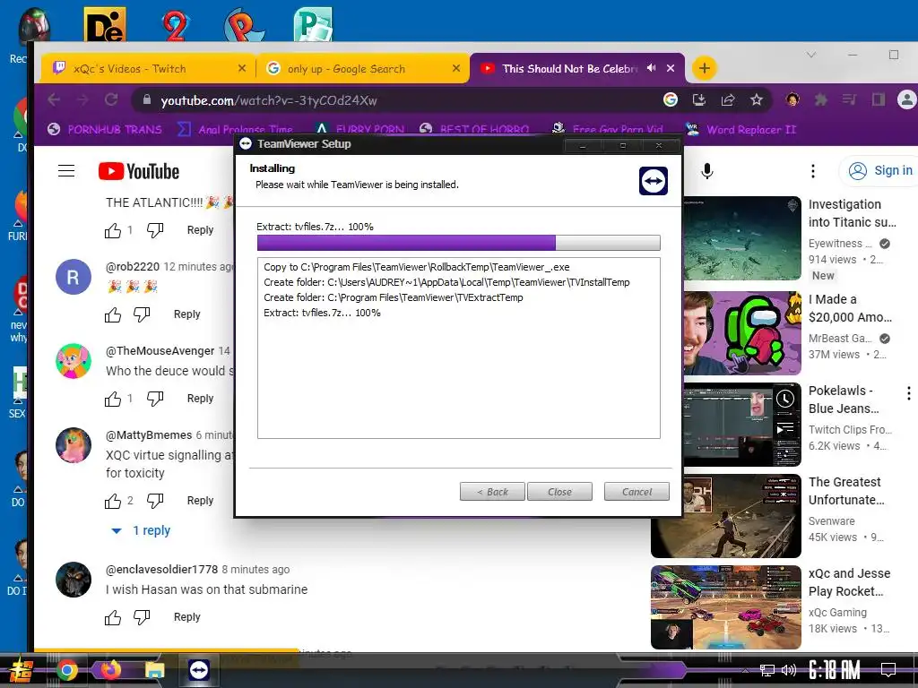Viewport: 918px width, 688px height.
Task: Toggle Chrome side panel icon
Action: [879, 100]
